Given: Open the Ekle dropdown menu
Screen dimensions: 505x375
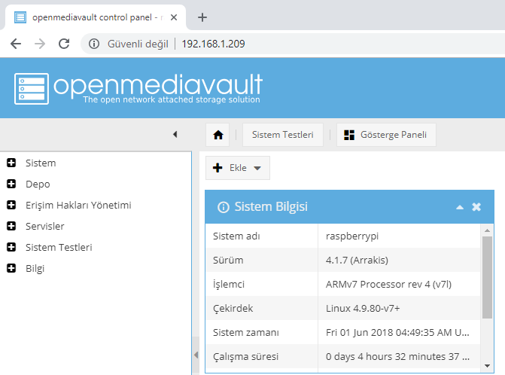Looking at the screenshot, I should tap(238, 168).
